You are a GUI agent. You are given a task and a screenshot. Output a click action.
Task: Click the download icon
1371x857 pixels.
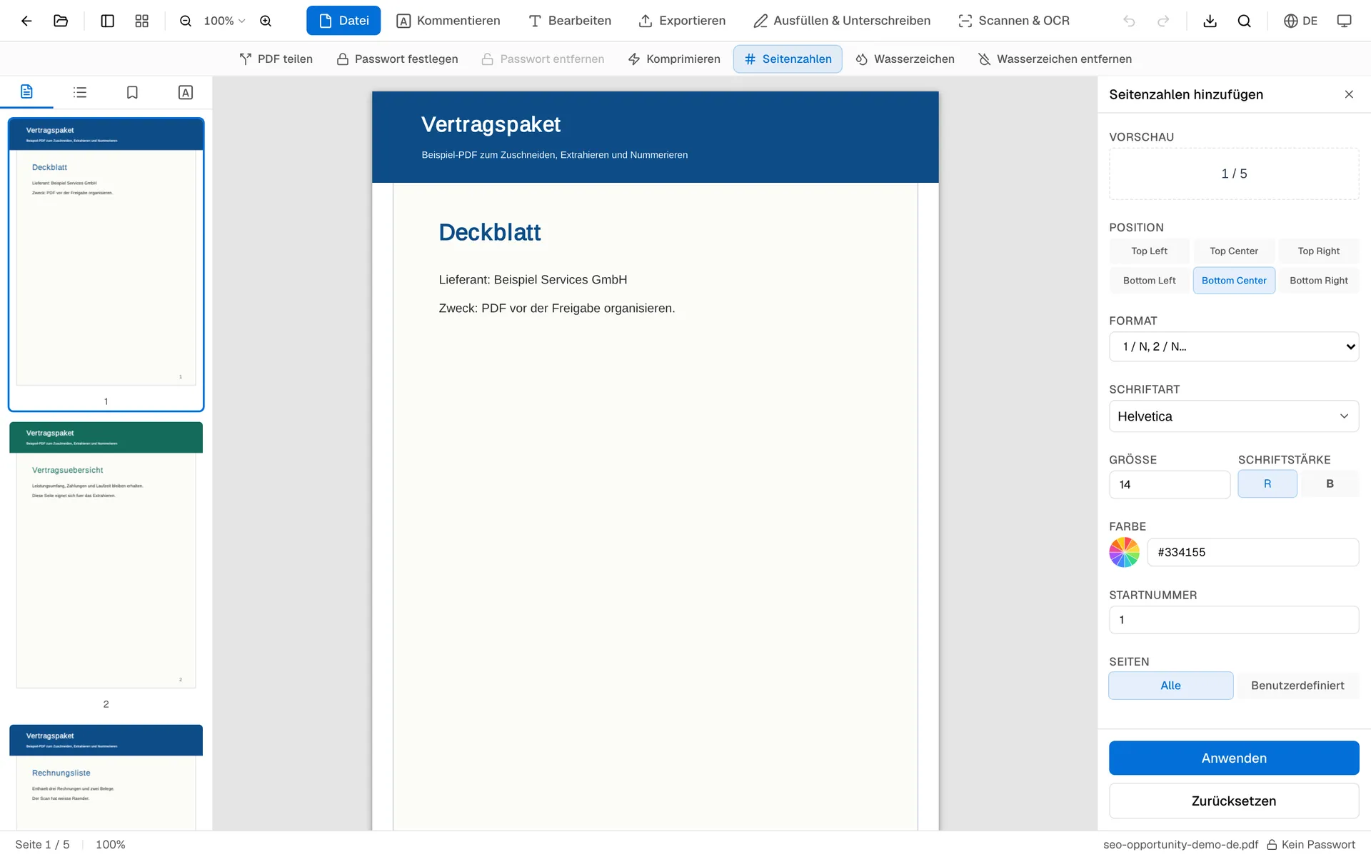point(1210,21)
